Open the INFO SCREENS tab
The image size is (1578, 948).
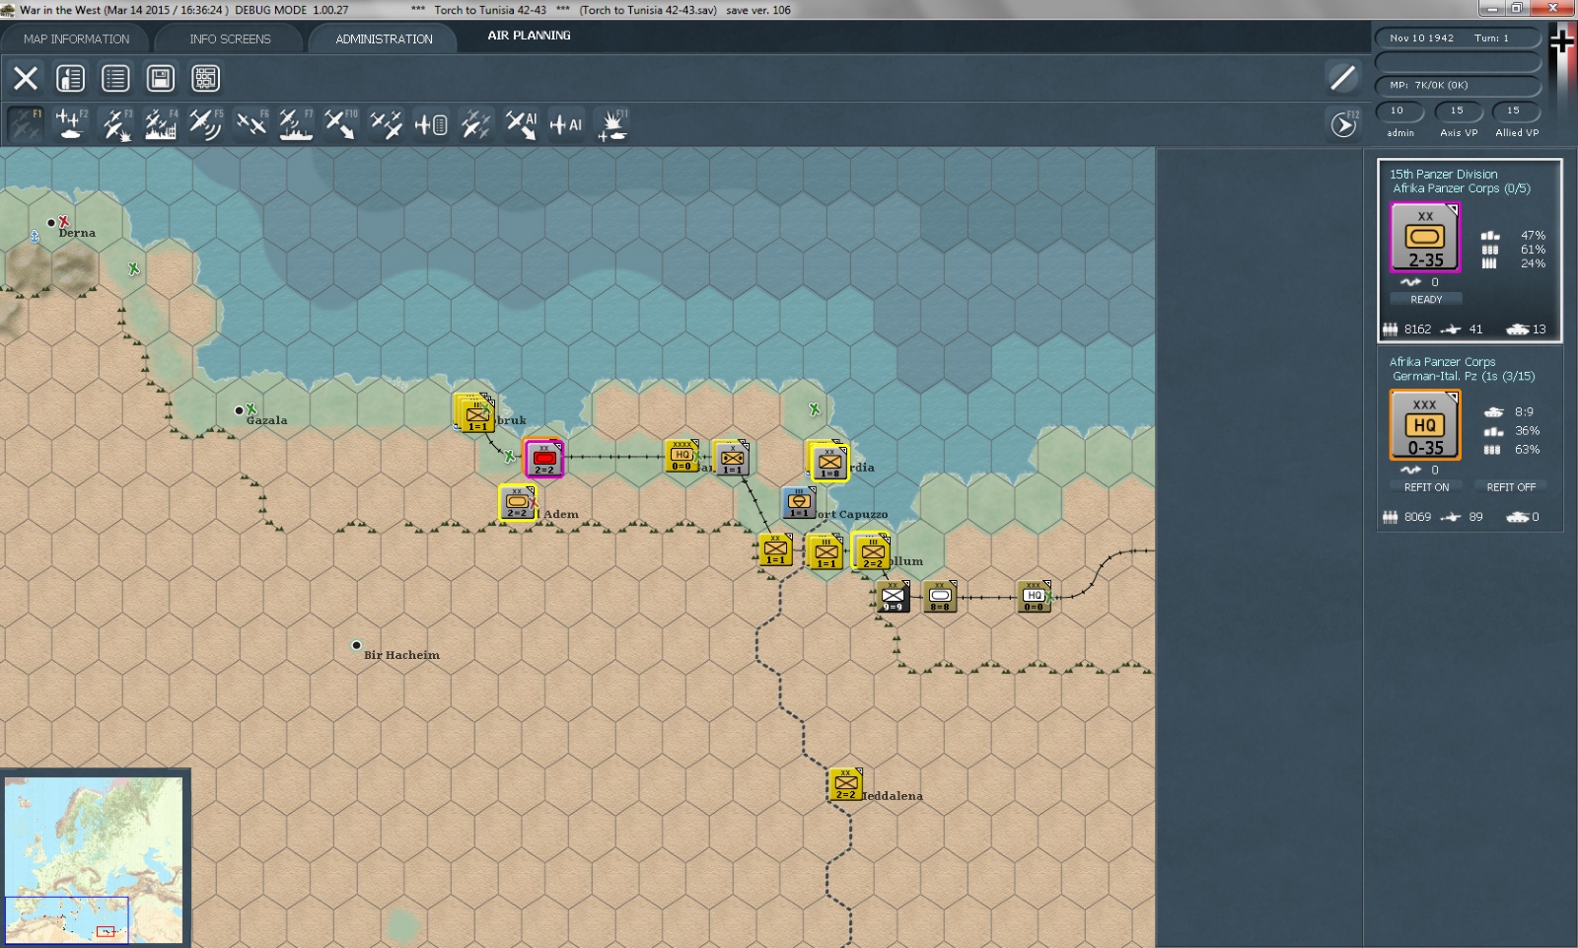pos(230,39)
